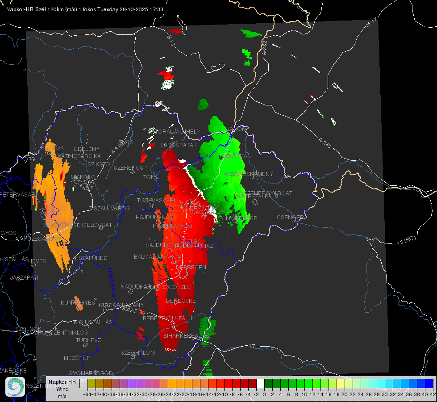
Task: Click the EDELÉNY town label
Action: tap(87, 149)
